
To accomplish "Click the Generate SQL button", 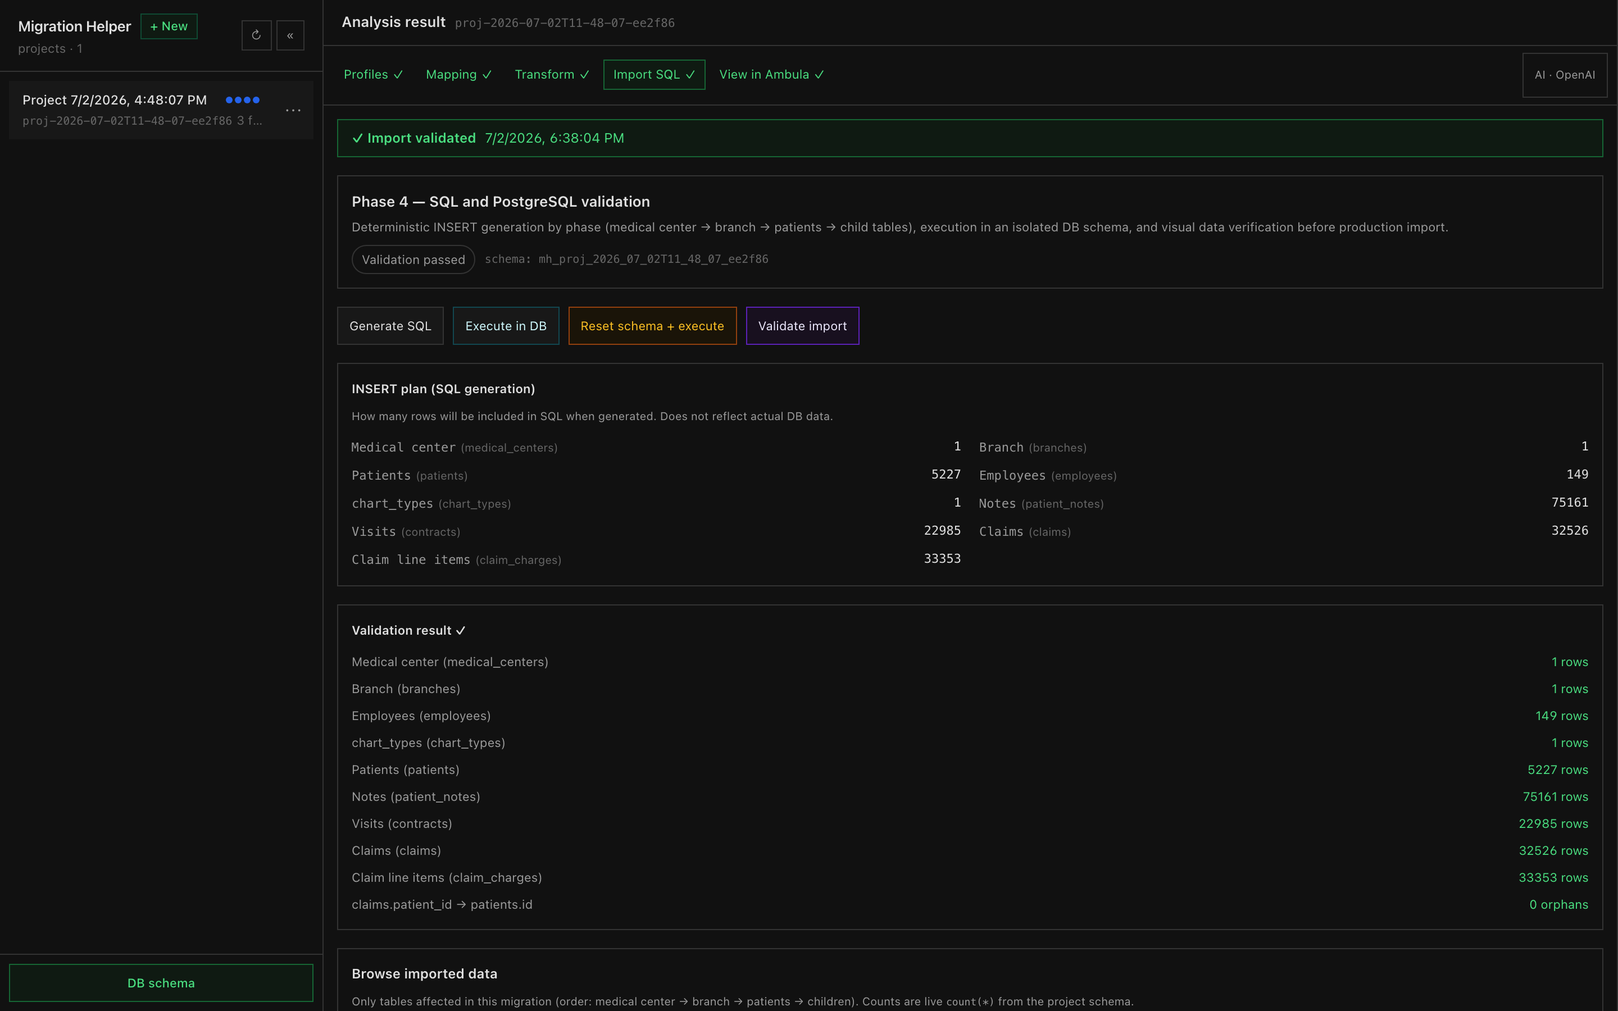I will coord(390,326).
